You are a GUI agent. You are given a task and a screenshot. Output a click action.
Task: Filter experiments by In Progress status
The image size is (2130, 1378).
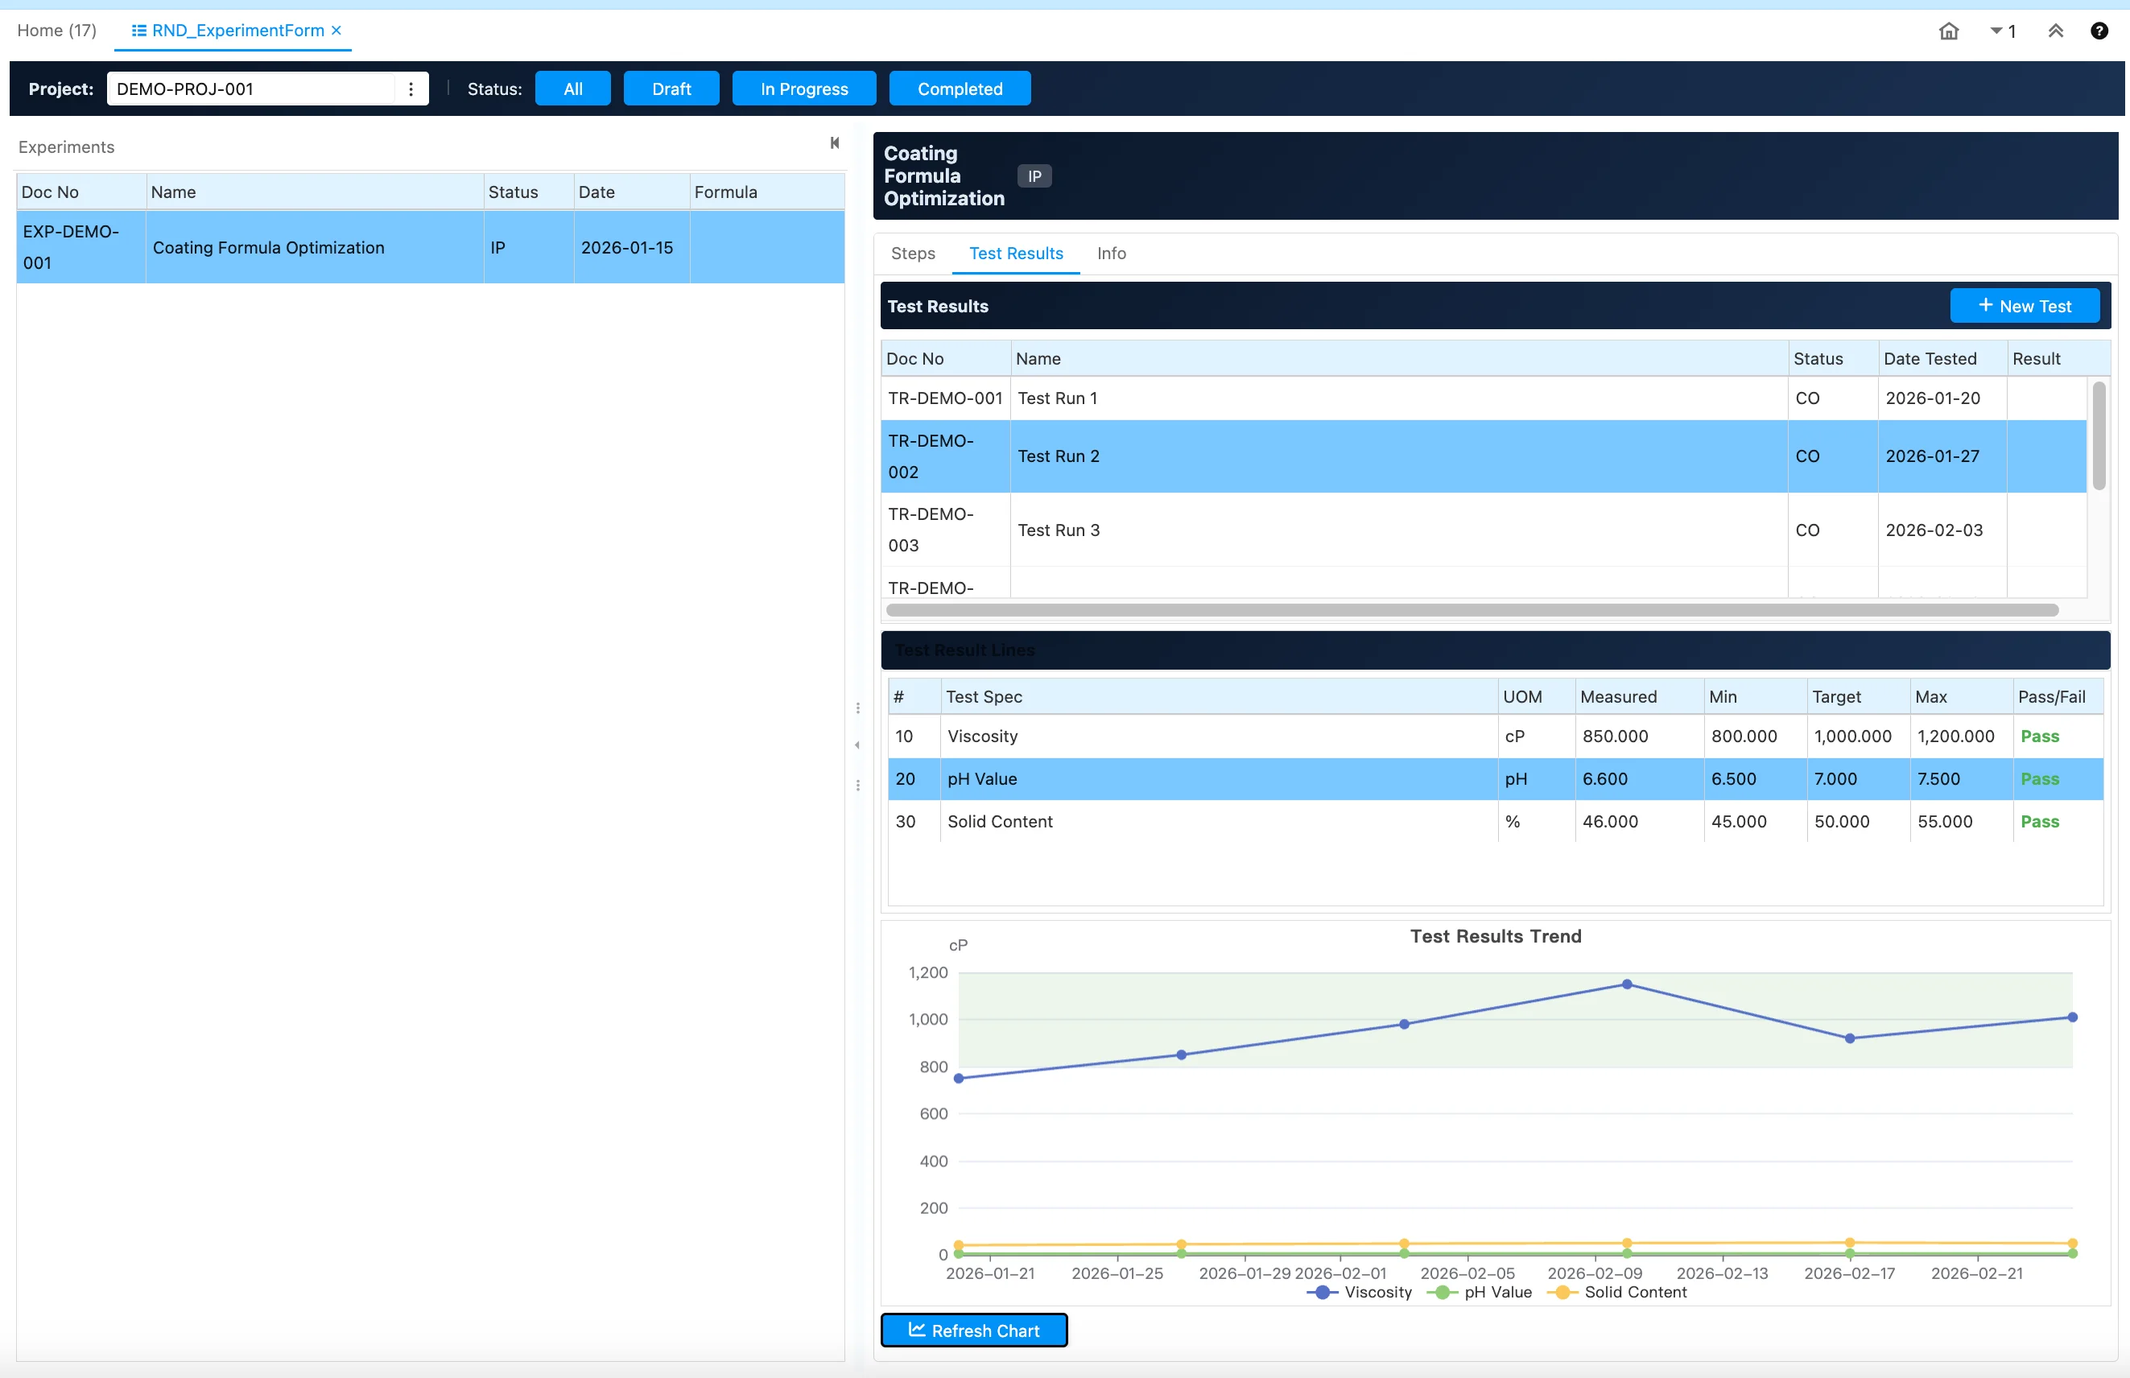click(x=803, y=89)
